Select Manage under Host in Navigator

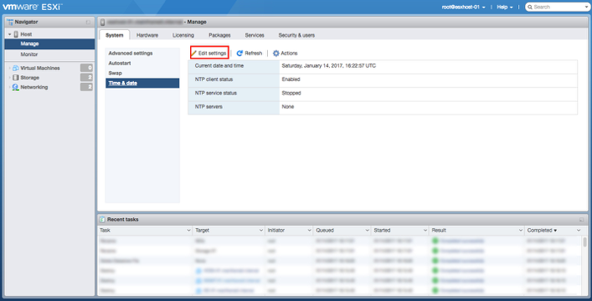click(x=49, y=43)
